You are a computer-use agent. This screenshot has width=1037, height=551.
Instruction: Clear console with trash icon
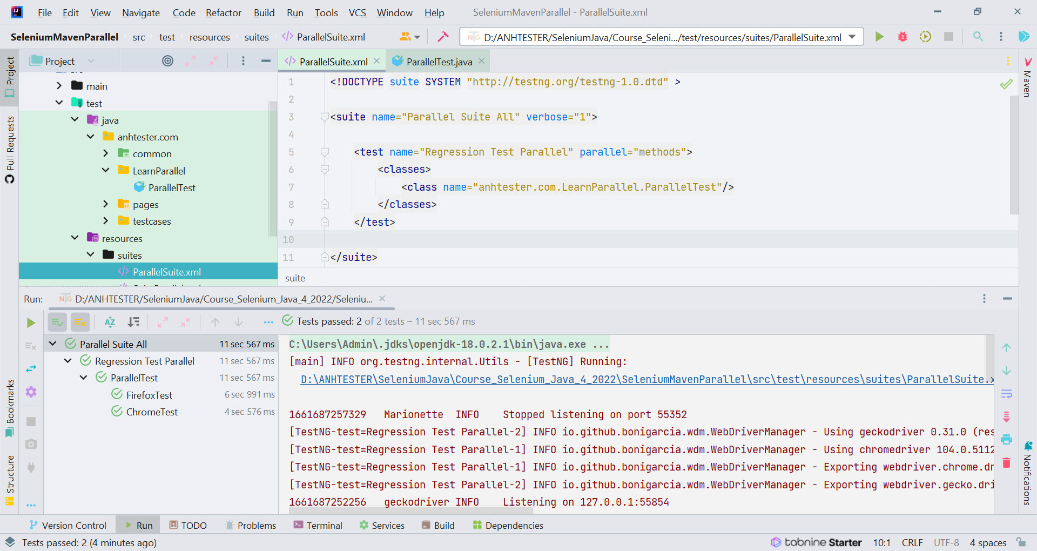pos(1006,462)
